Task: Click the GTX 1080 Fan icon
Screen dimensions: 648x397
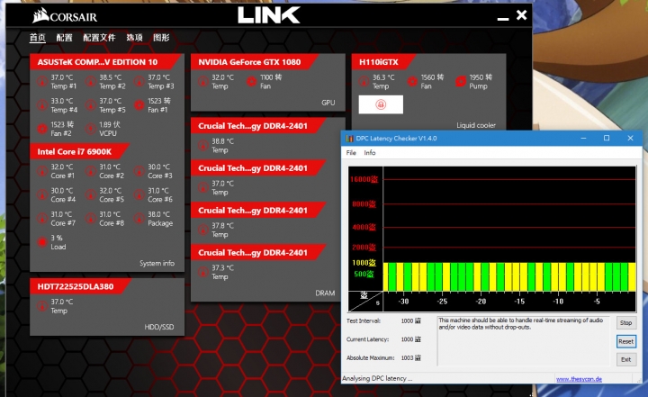Action: (x=252, y=81)
